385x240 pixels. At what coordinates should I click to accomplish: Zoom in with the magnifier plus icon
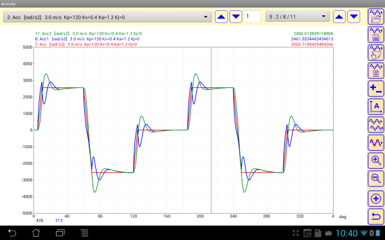376,160
